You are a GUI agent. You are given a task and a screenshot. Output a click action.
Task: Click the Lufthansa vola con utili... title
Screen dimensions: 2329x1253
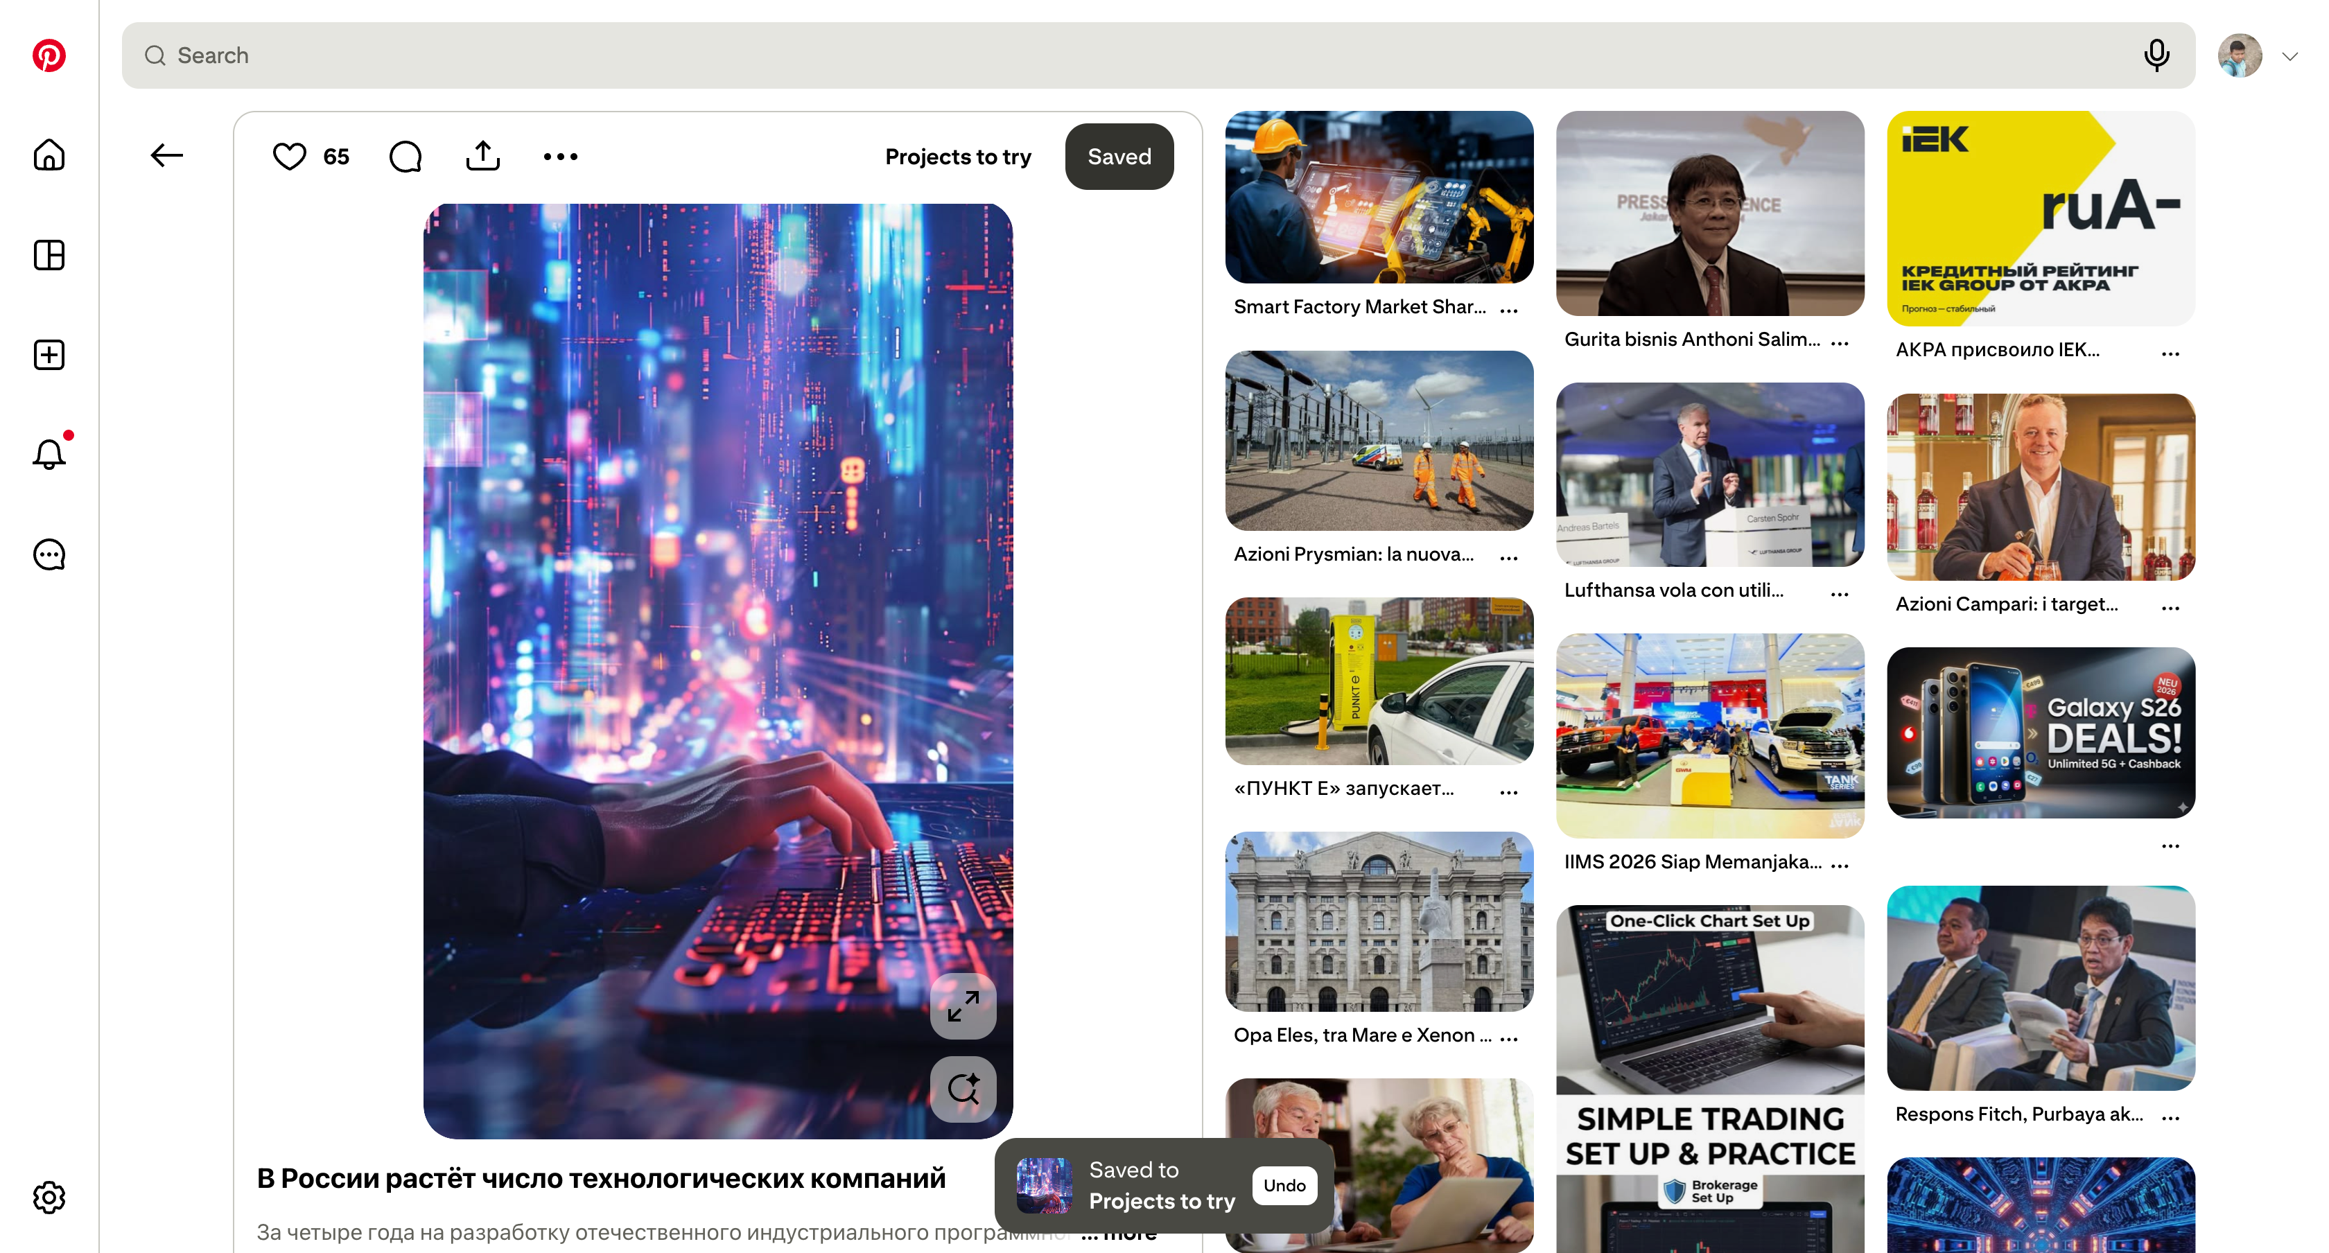pyautogui.click(x=1673, y=590)
